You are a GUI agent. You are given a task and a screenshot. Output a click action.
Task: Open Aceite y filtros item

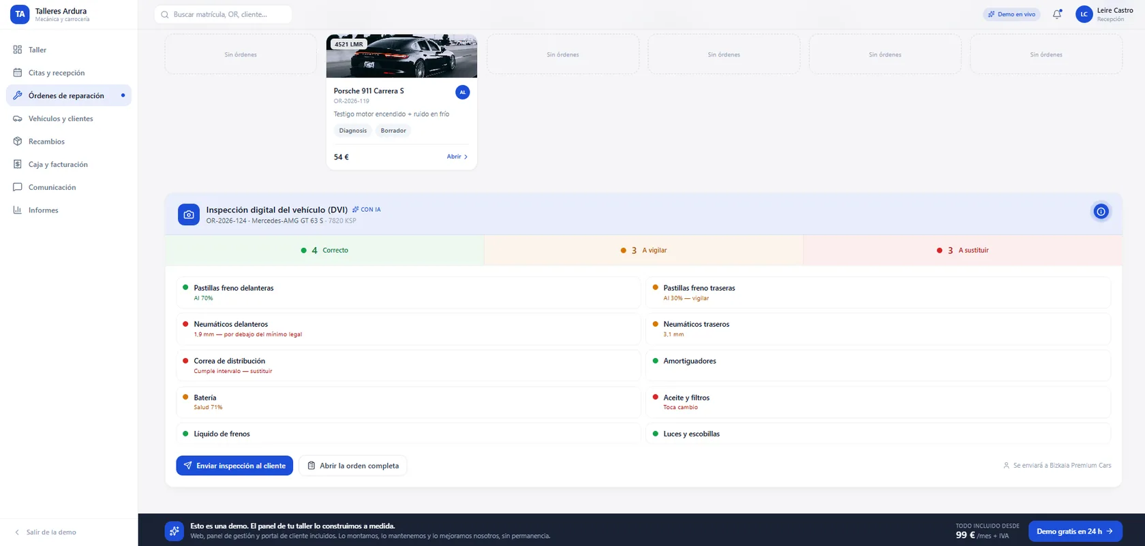pyautogui.click(x=878, y=402)
